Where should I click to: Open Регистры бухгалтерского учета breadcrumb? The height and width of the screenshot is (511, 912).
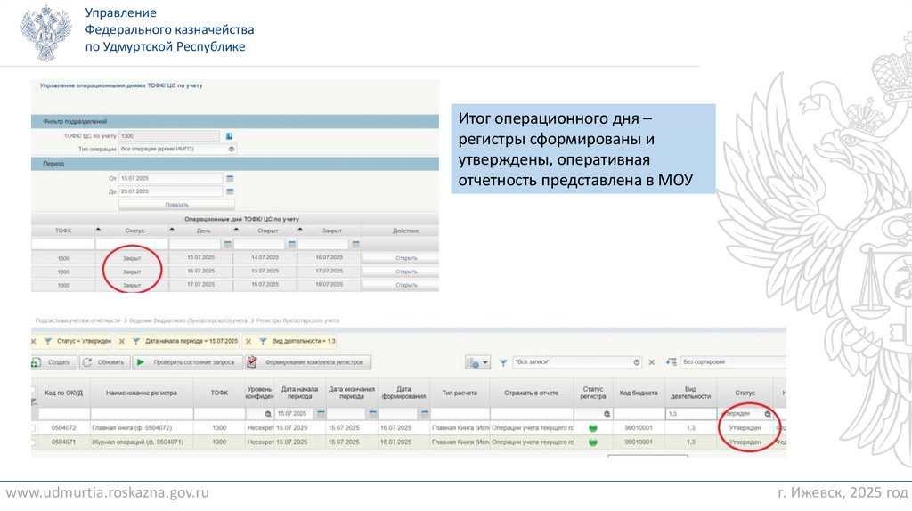click(x=297, y=320)
